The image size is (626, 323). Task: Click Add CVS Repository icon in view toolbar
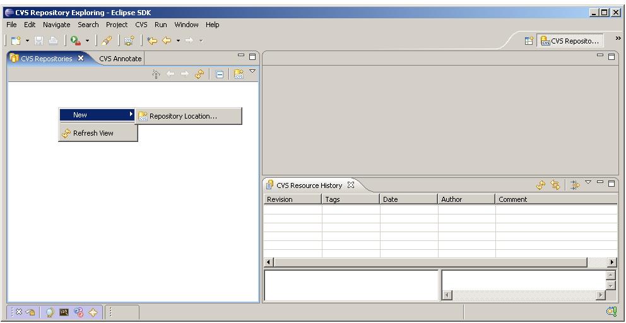coord(239,74)
